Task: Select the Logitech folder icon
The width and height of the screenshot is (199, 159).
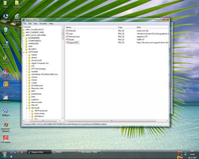Action: coord(29,99)
